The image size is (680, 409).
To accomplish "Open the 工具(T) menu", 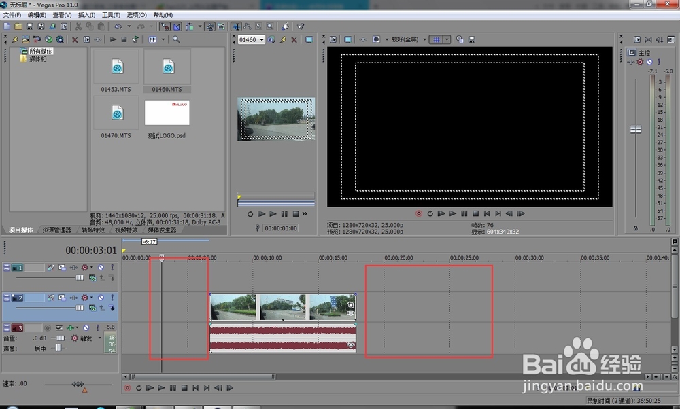I will click(x=111, y=15).
